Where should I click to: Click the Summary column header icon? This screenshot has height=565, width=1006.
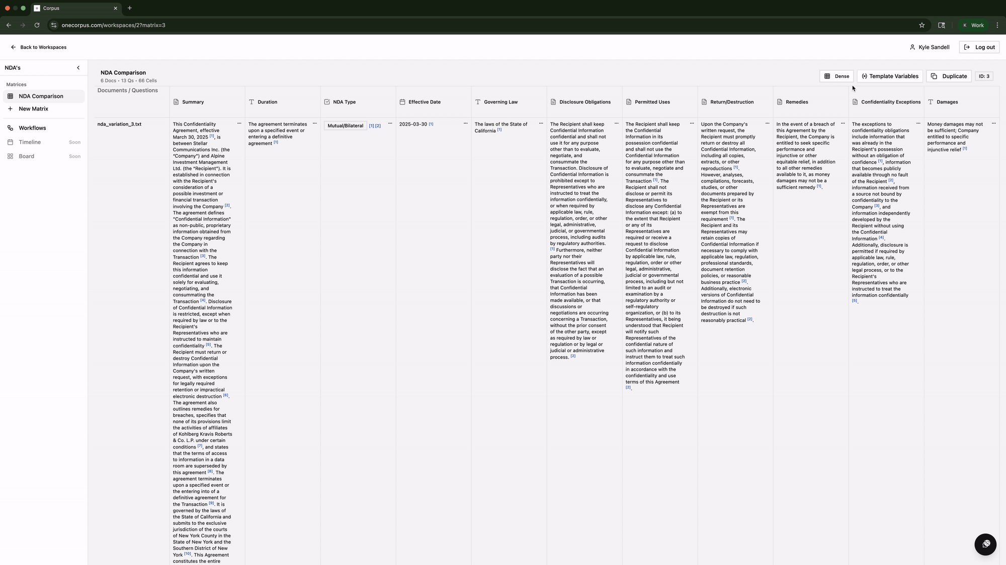click(x=176, y=102)
